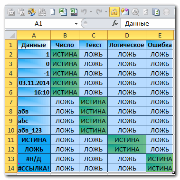Click cell A12 containing ЛОЖЬ
Viewport: 180px width, 180px height.
(34, 149)
